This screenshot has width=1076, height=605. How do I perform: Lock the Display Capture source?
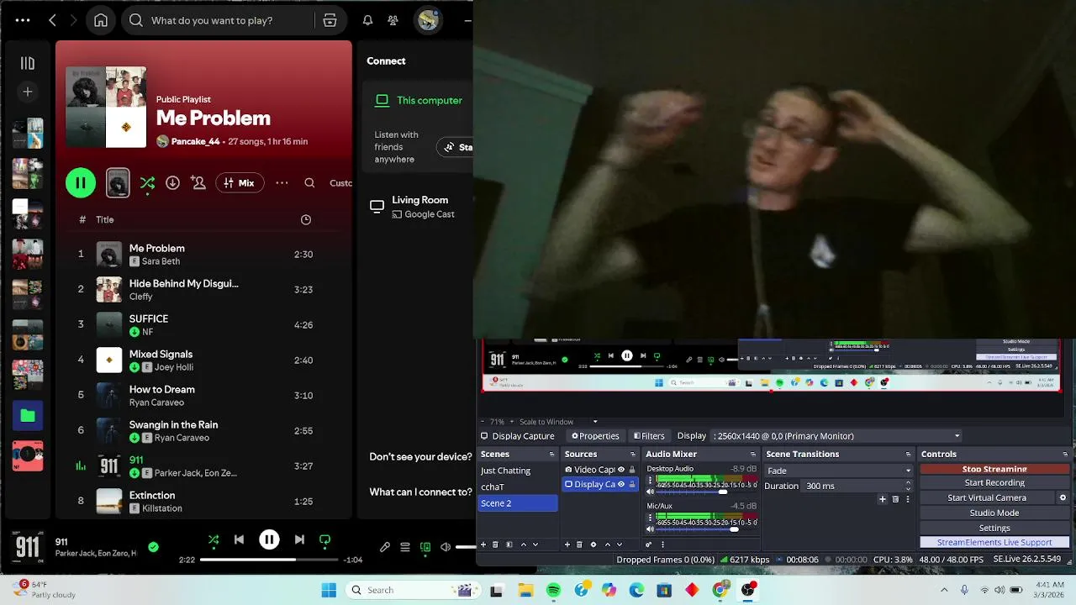point(632,484)
